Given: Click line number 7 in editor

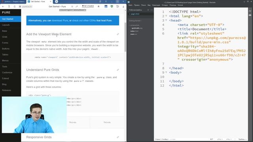Looking at the screenshot, I should [163, 64].
